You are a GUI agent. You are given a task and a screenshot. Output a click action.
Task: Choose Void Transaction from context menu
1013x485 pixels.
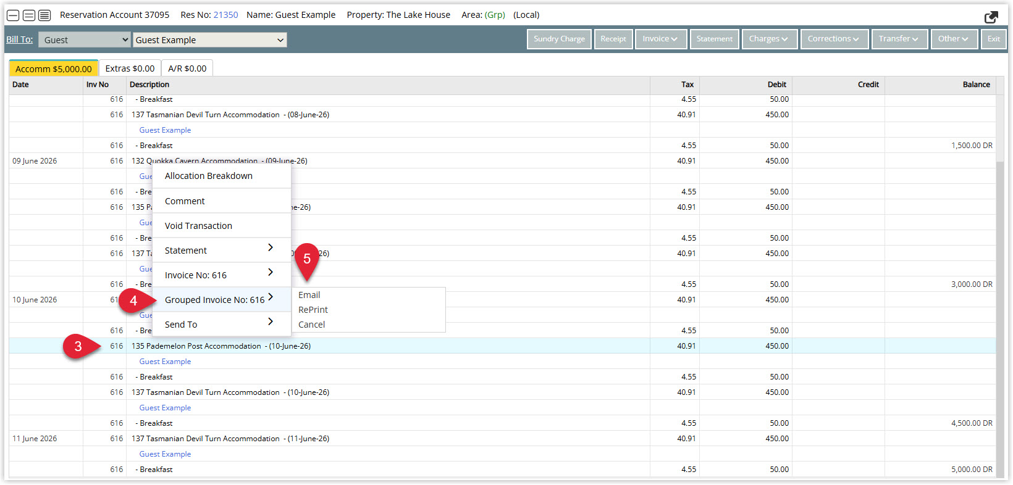[222, 226]
